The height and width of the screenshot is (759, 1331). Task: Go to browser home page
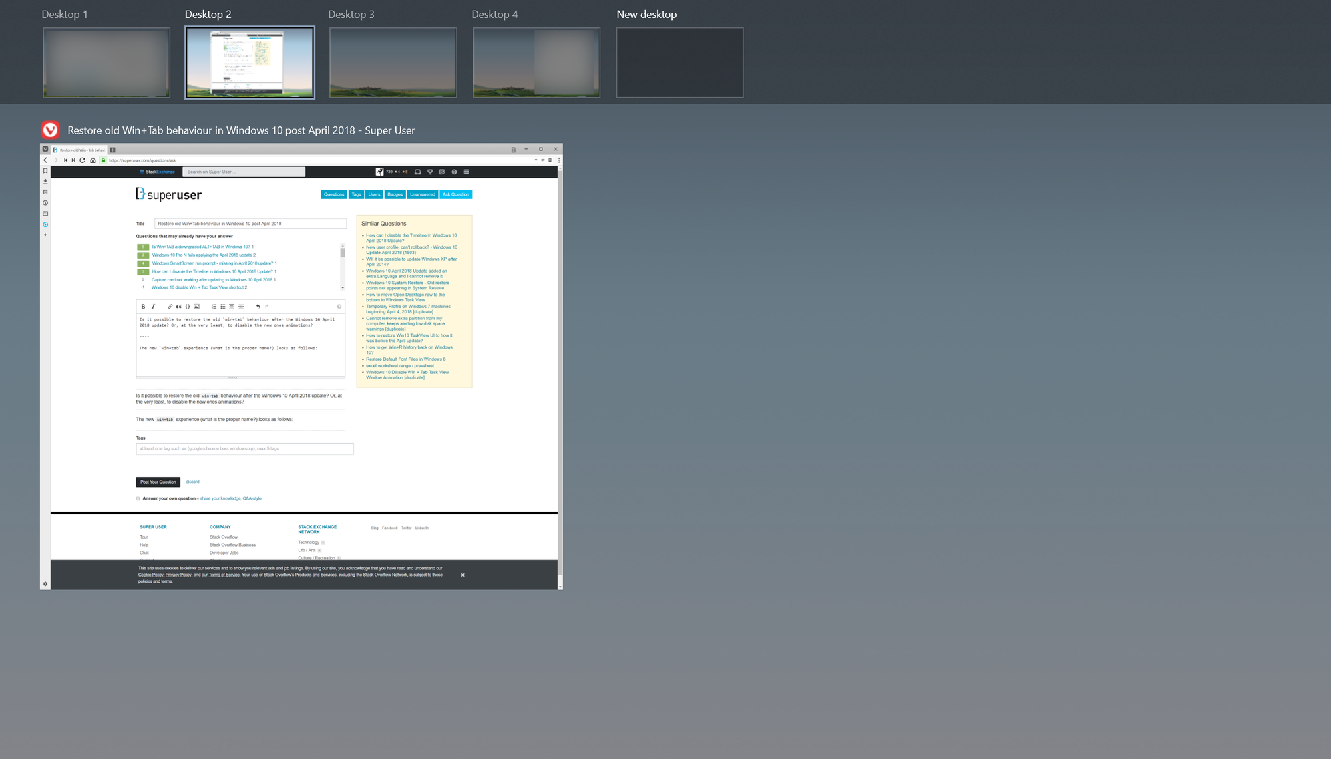point(93,160)
